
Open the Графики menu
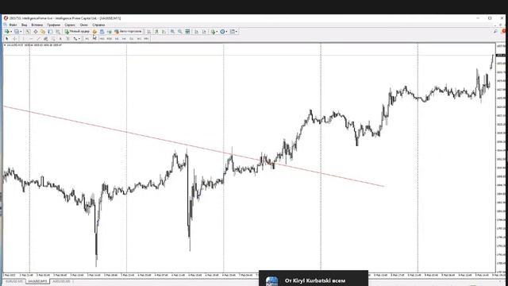[x=53, y=25]
